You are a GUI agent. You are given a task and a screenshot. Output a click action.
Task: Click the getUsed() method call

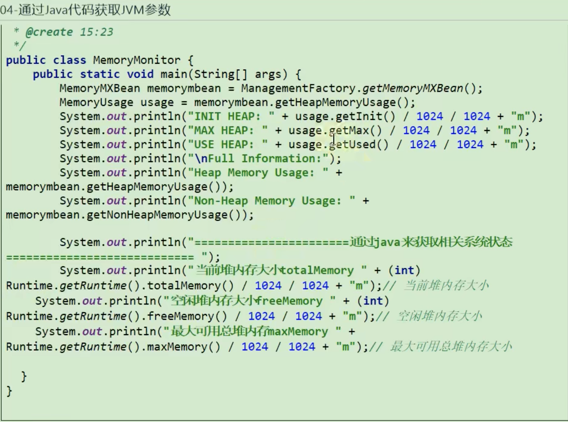[359, 145]
